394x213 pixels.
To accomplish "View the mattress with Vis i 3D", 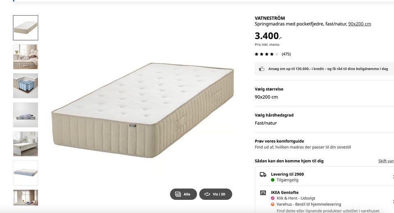I will click(x=215, y=194).
